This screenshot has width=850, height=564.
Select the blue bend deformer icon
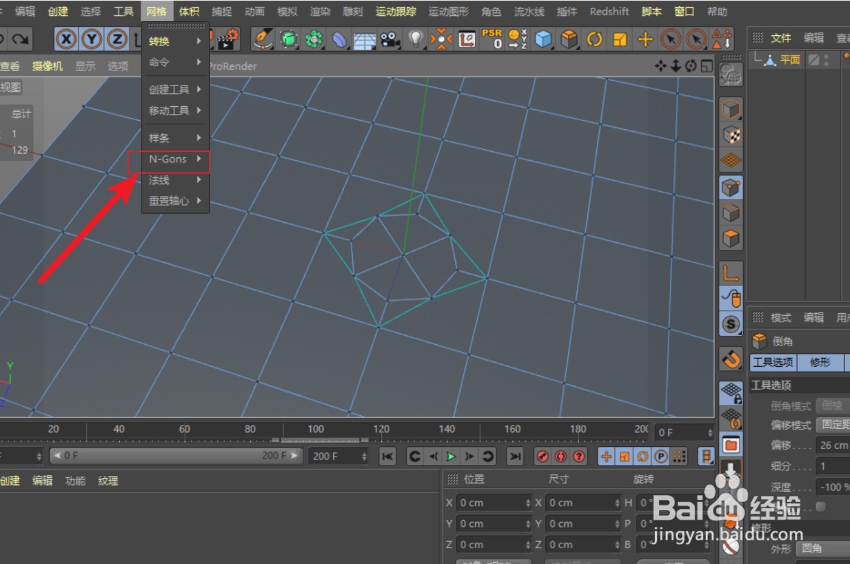click(339, 39)
